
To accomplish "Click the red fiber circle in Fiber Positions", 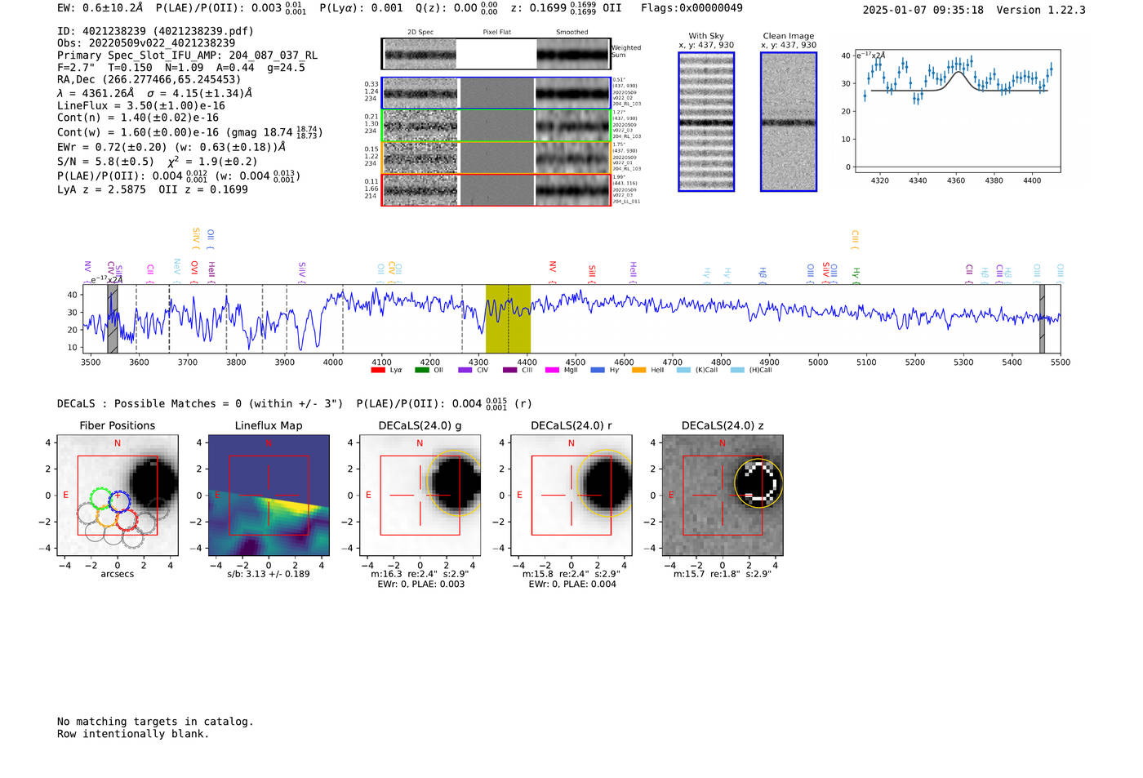I will tap(127, 519).
